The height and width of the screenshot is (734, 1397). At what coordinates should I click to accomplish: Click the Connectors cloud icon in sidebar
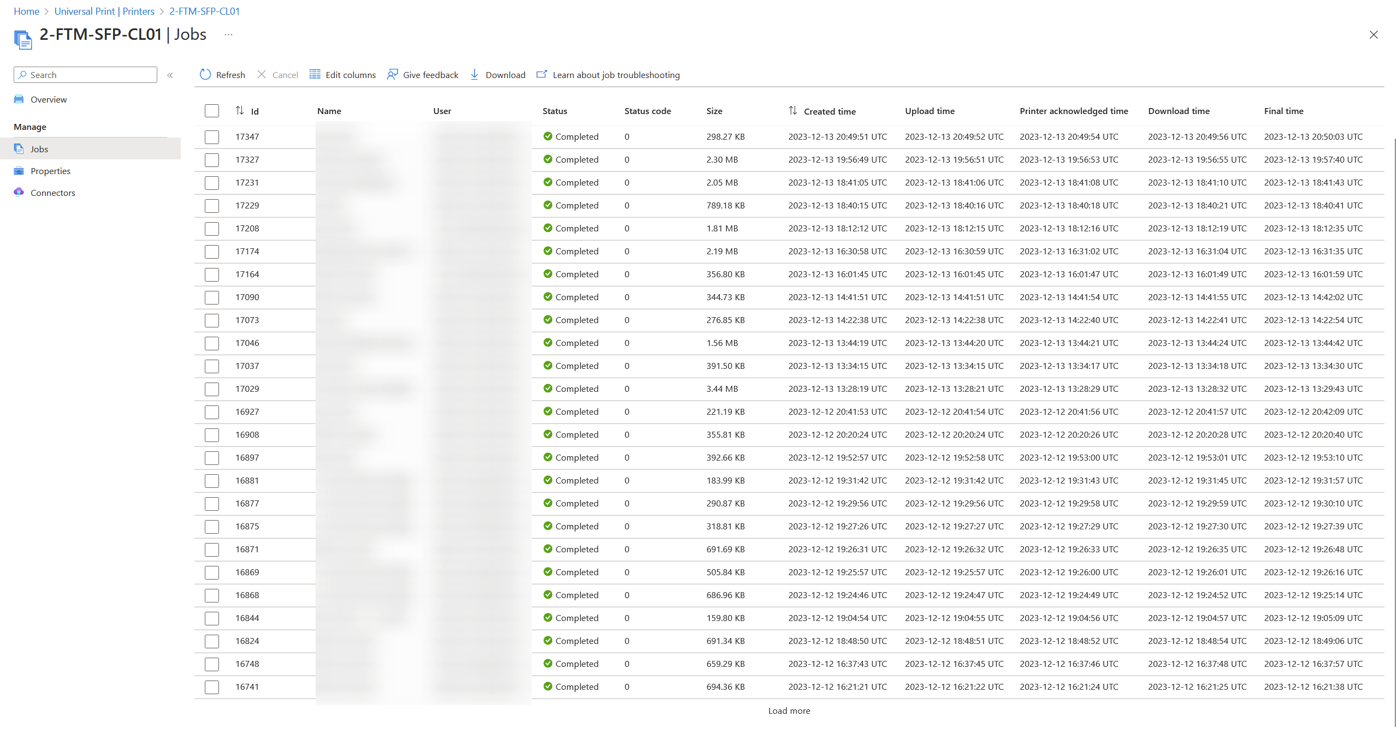(x=19, y=193)
